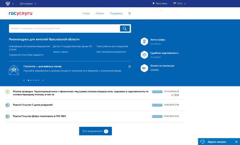Close the Госпочта banner
The width and height of the screenshot is (240, 145).
click(x=130, y=67)
